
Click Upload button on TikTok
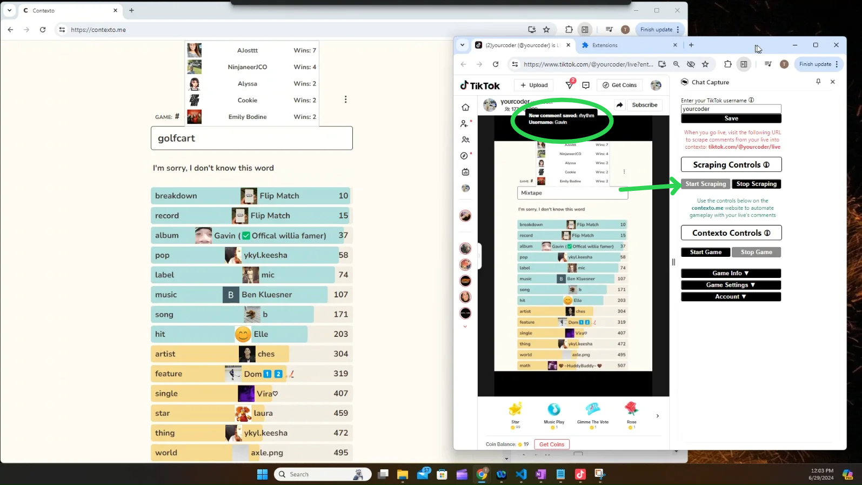pyautogui.click(x=534, y=85)
